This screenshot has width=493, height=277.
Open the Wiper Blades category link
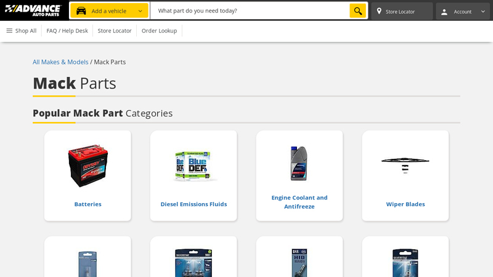coord(405,204)
